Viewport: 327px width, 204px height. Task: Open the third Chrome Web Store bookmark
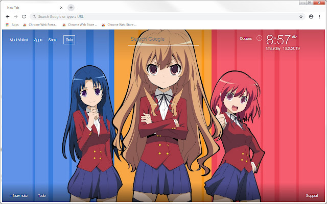point(119,24)
